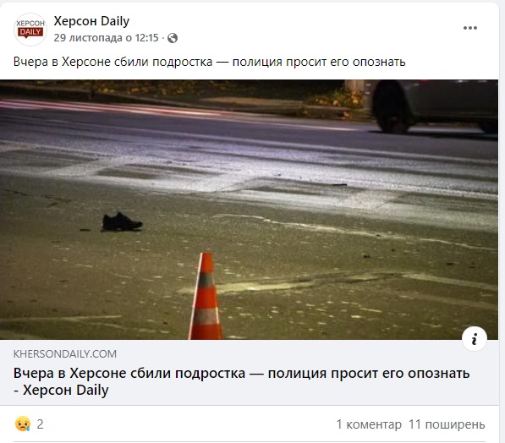Click the car wheel in the photo
Image resolution: width=505 pixels, height=443 pixels.
[x=392, y=107]
